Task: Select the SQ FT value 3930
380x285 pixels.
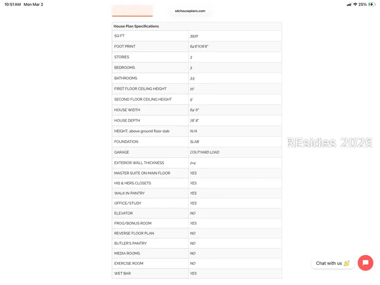Action: 194,36
